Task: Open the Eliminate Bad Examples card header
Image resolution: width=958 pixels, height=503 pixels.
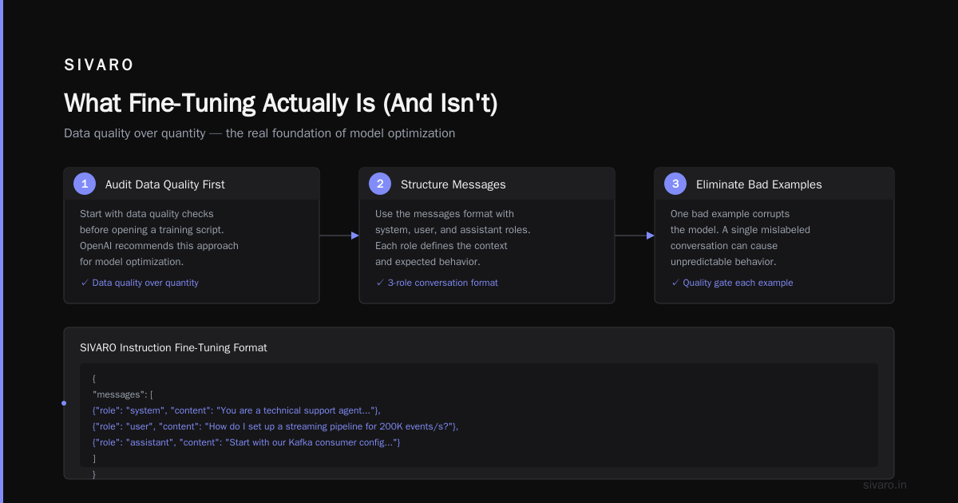Action: point(774,184)
